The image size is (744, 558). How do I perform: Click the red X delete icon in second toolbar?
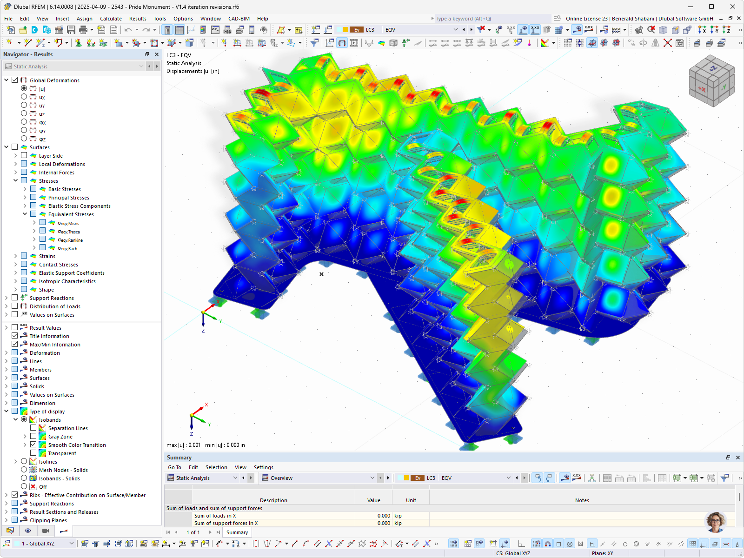pyautogui.click(x=667, y=43)
